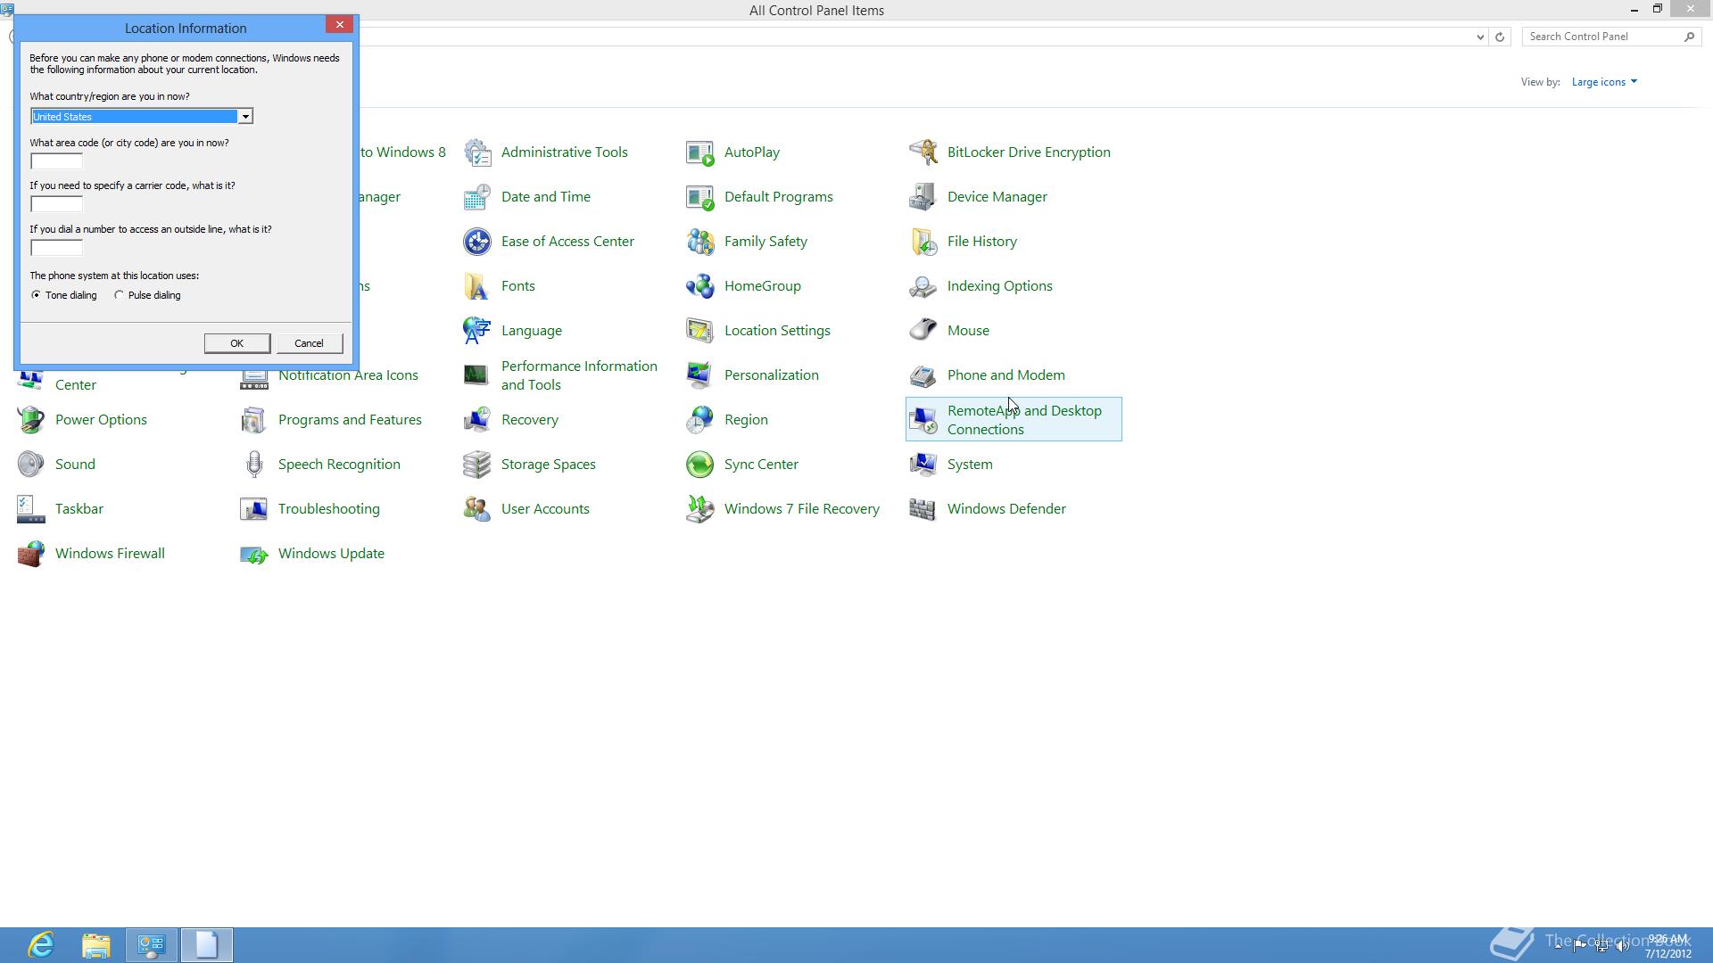Open the Language icon
The height and width of the screenshot is (963, 1713).
click(477, 331)
